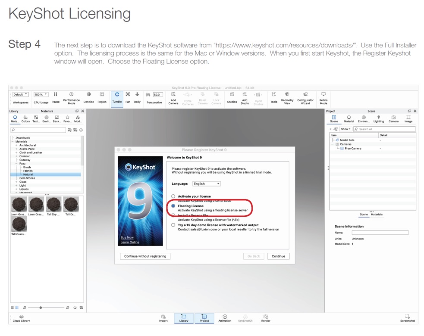Viewport: 424px width, 336px height.
Task: Open the Show dropdown in Scene panel
Action: [345, 129]
